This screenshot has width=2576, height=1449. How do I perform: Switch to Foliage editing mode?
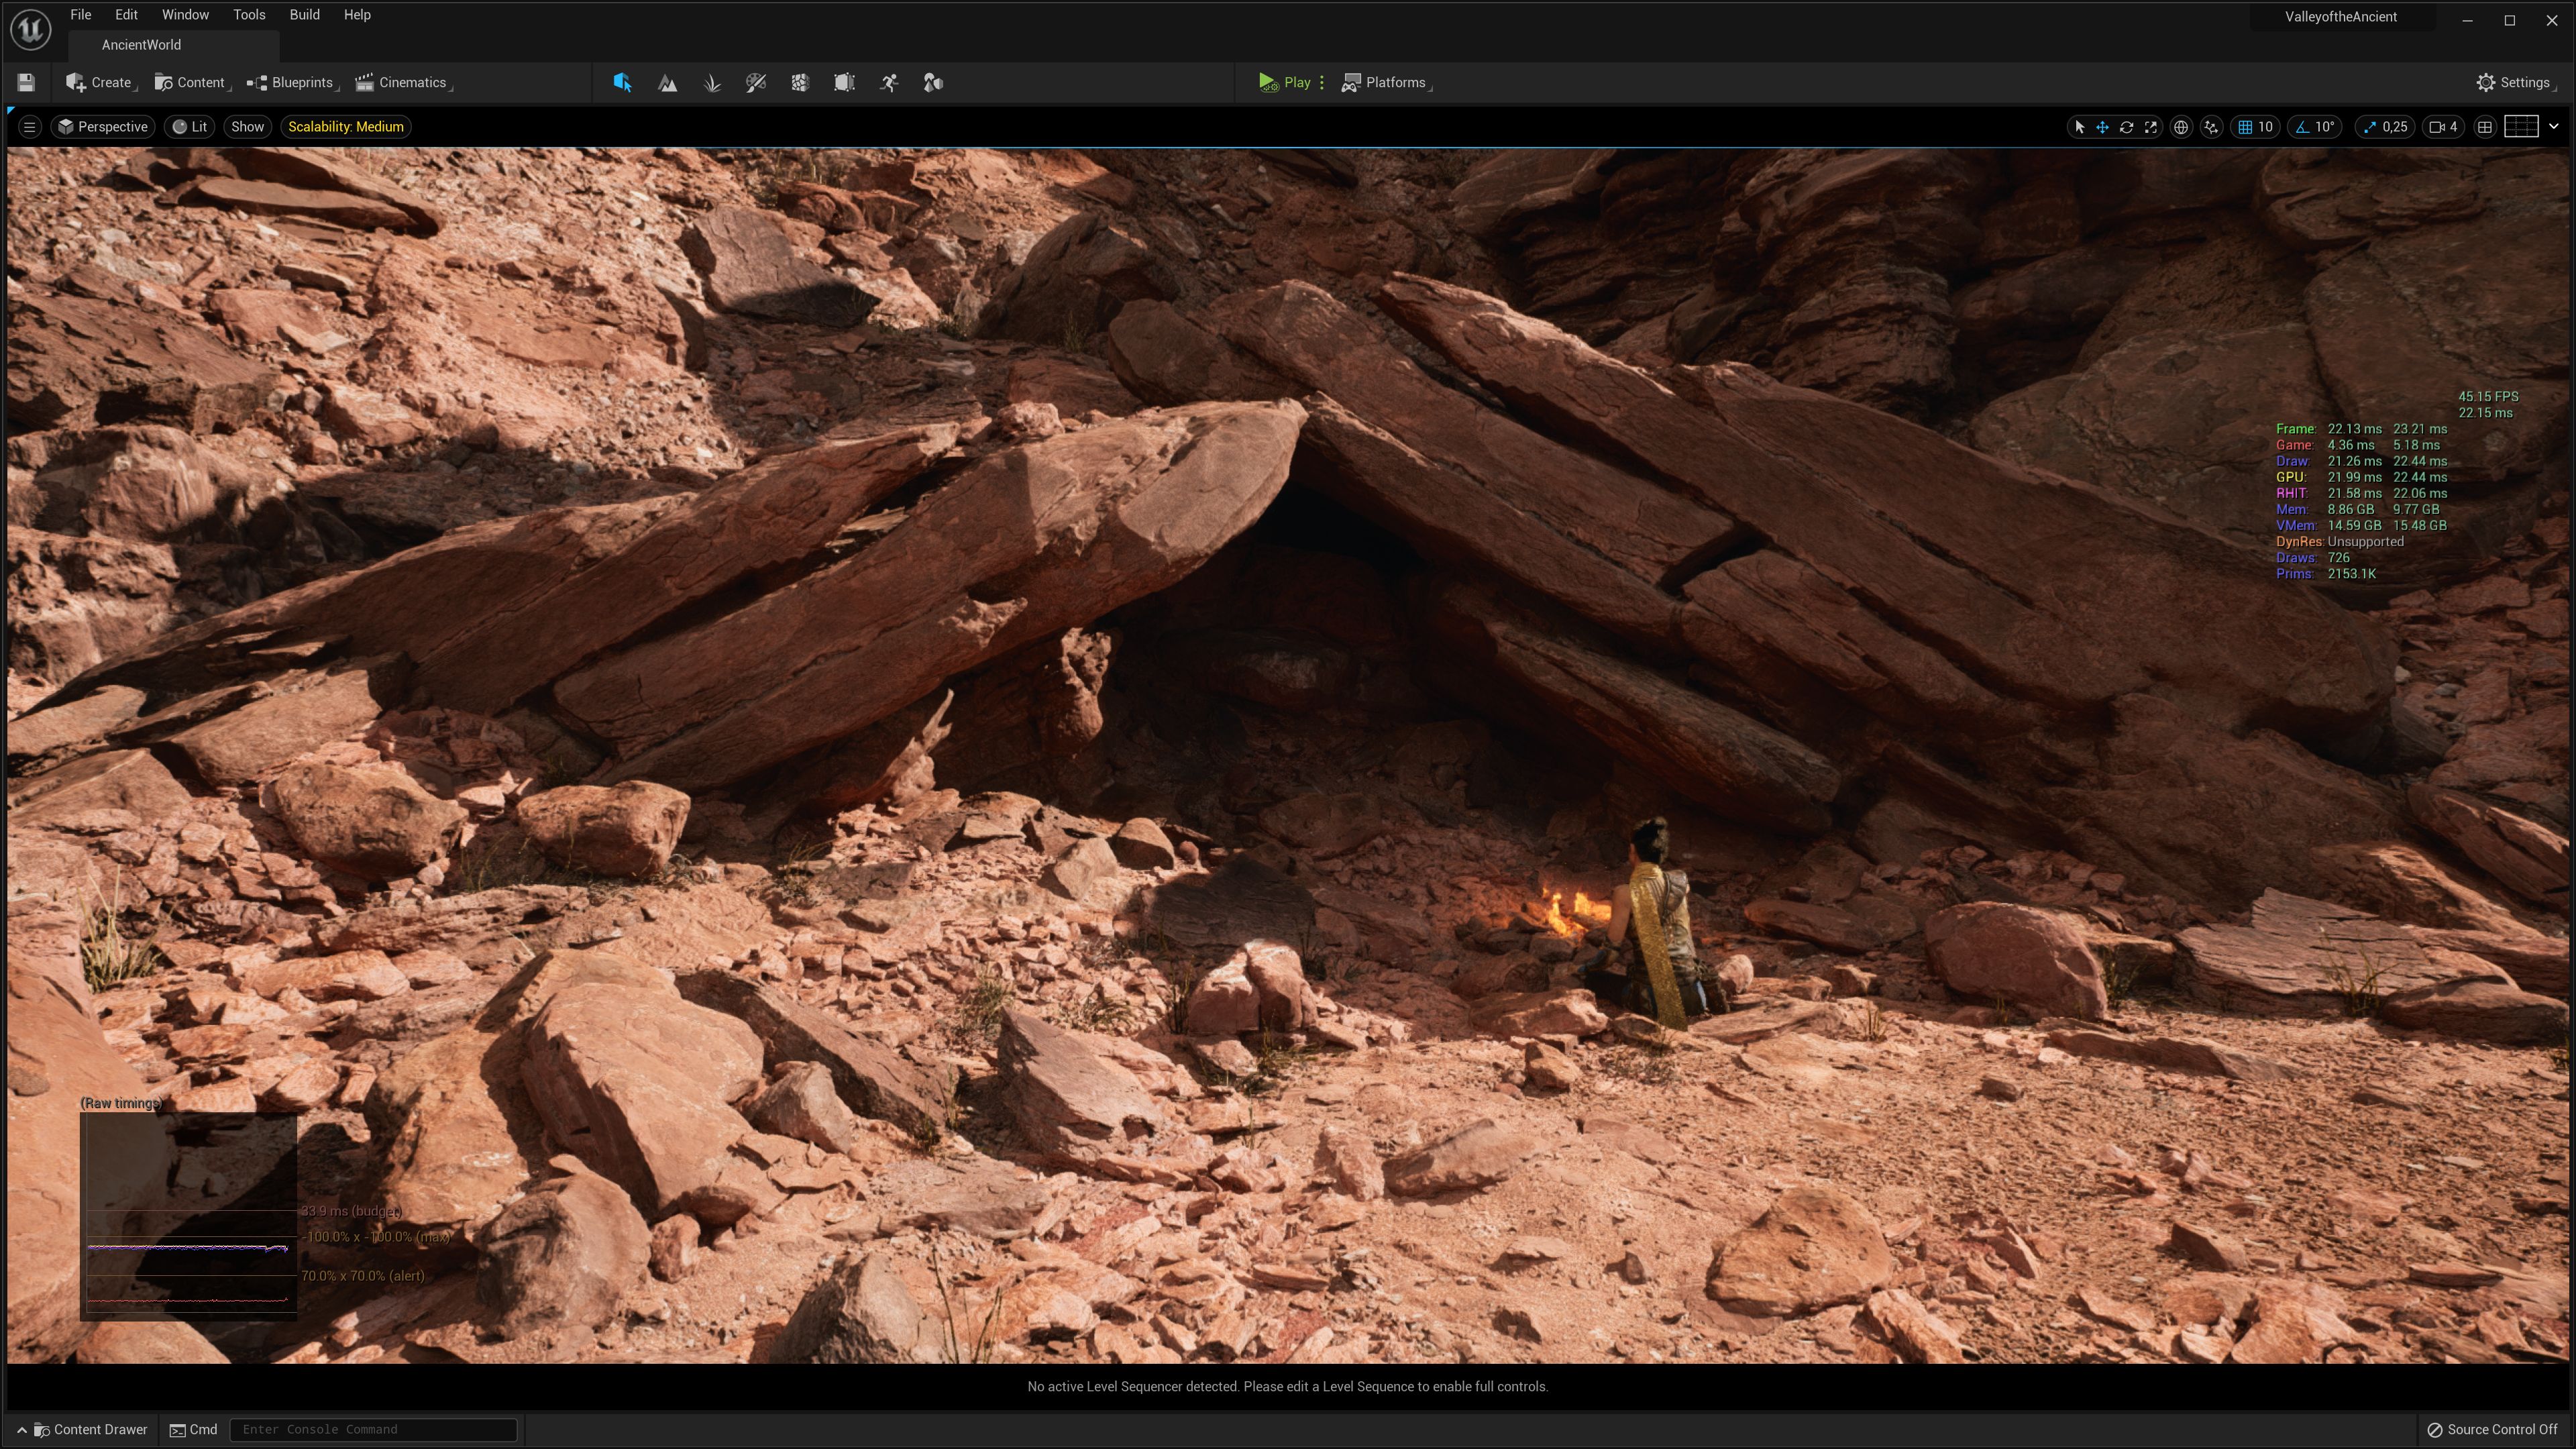[712, 83]
